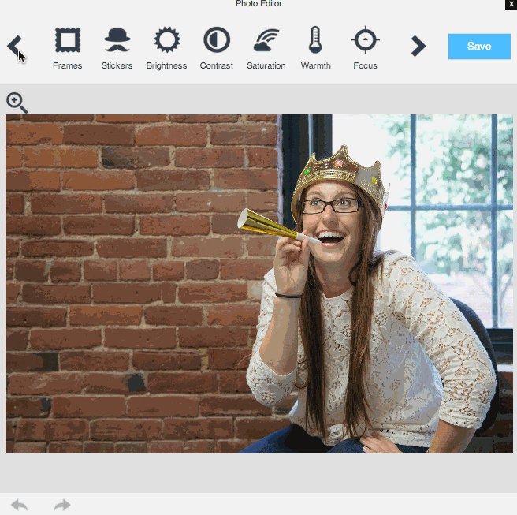Select the Saturation rainbow icon

[x=266, y=39]
